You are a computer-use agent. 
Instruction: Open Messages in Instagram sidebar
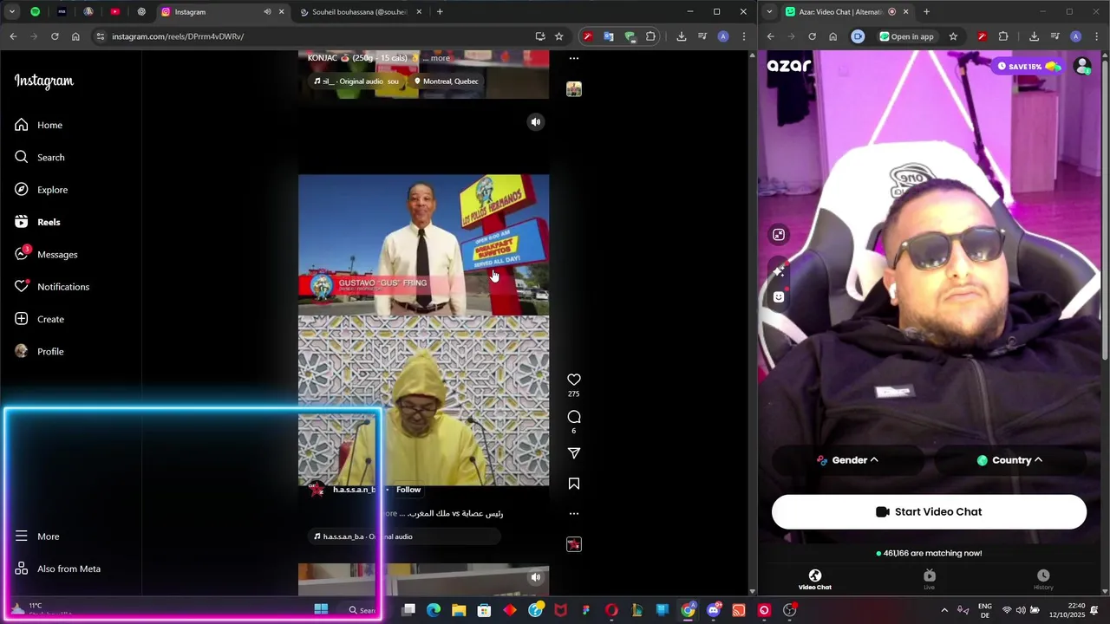click(x=46, y=254)
